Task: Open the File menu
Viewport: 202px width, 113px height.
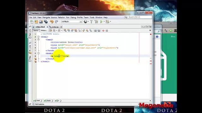Action: [30, 18]
